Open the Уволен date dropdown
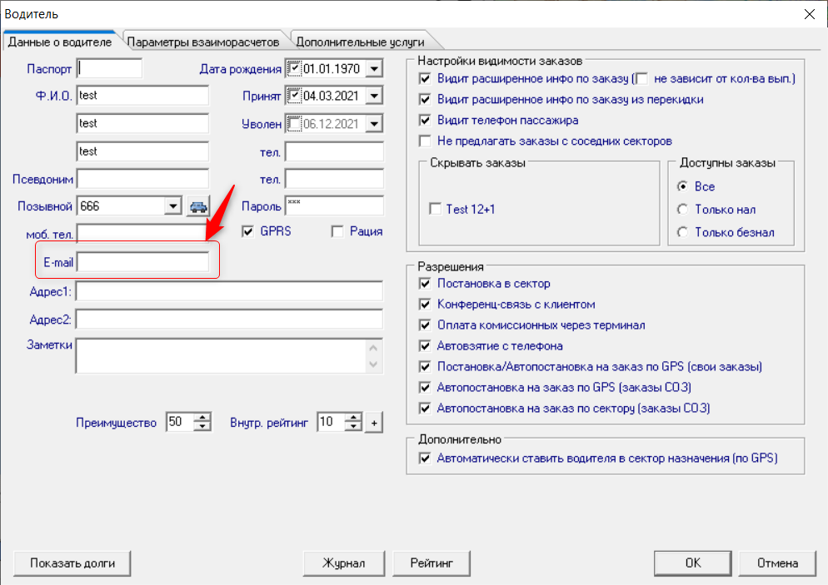 tap(374, 124)
